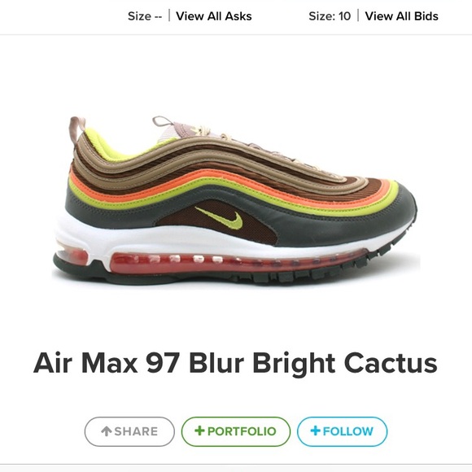Viewport: 472px width, 472px height.
Task: Select the Air Max 97 product photo
Action: 235,200
